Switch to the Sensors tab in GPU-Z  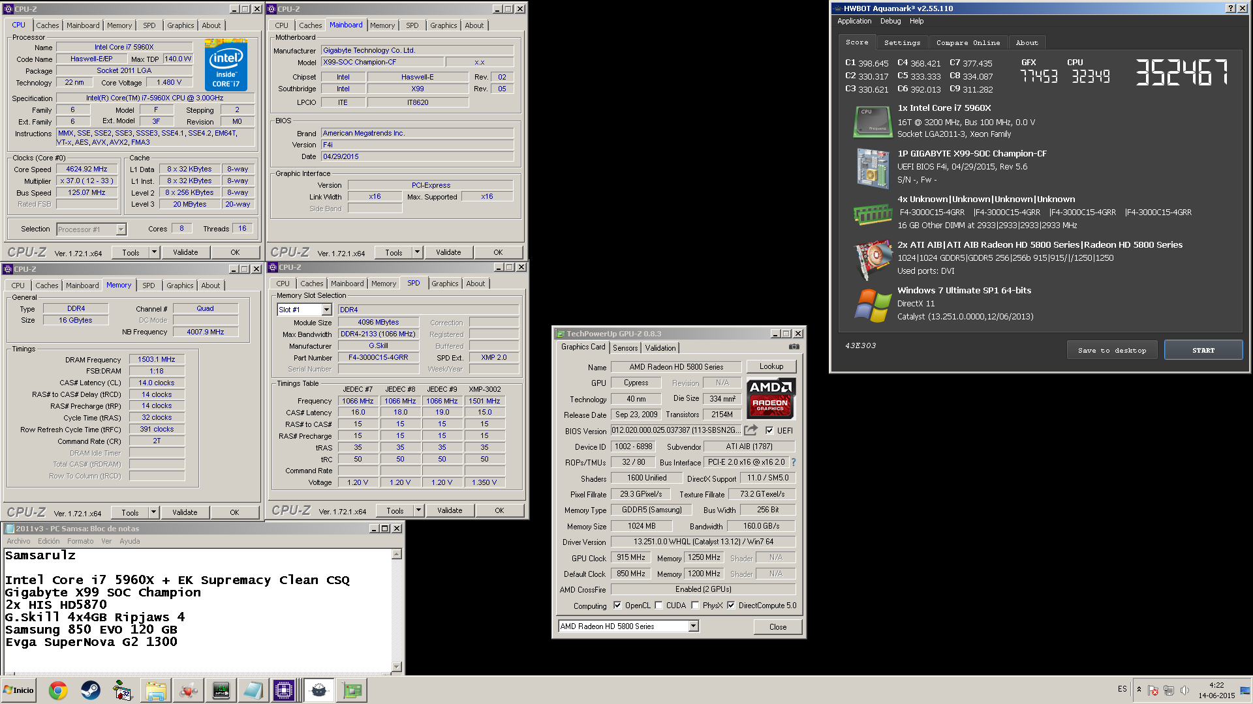[625, 348]
